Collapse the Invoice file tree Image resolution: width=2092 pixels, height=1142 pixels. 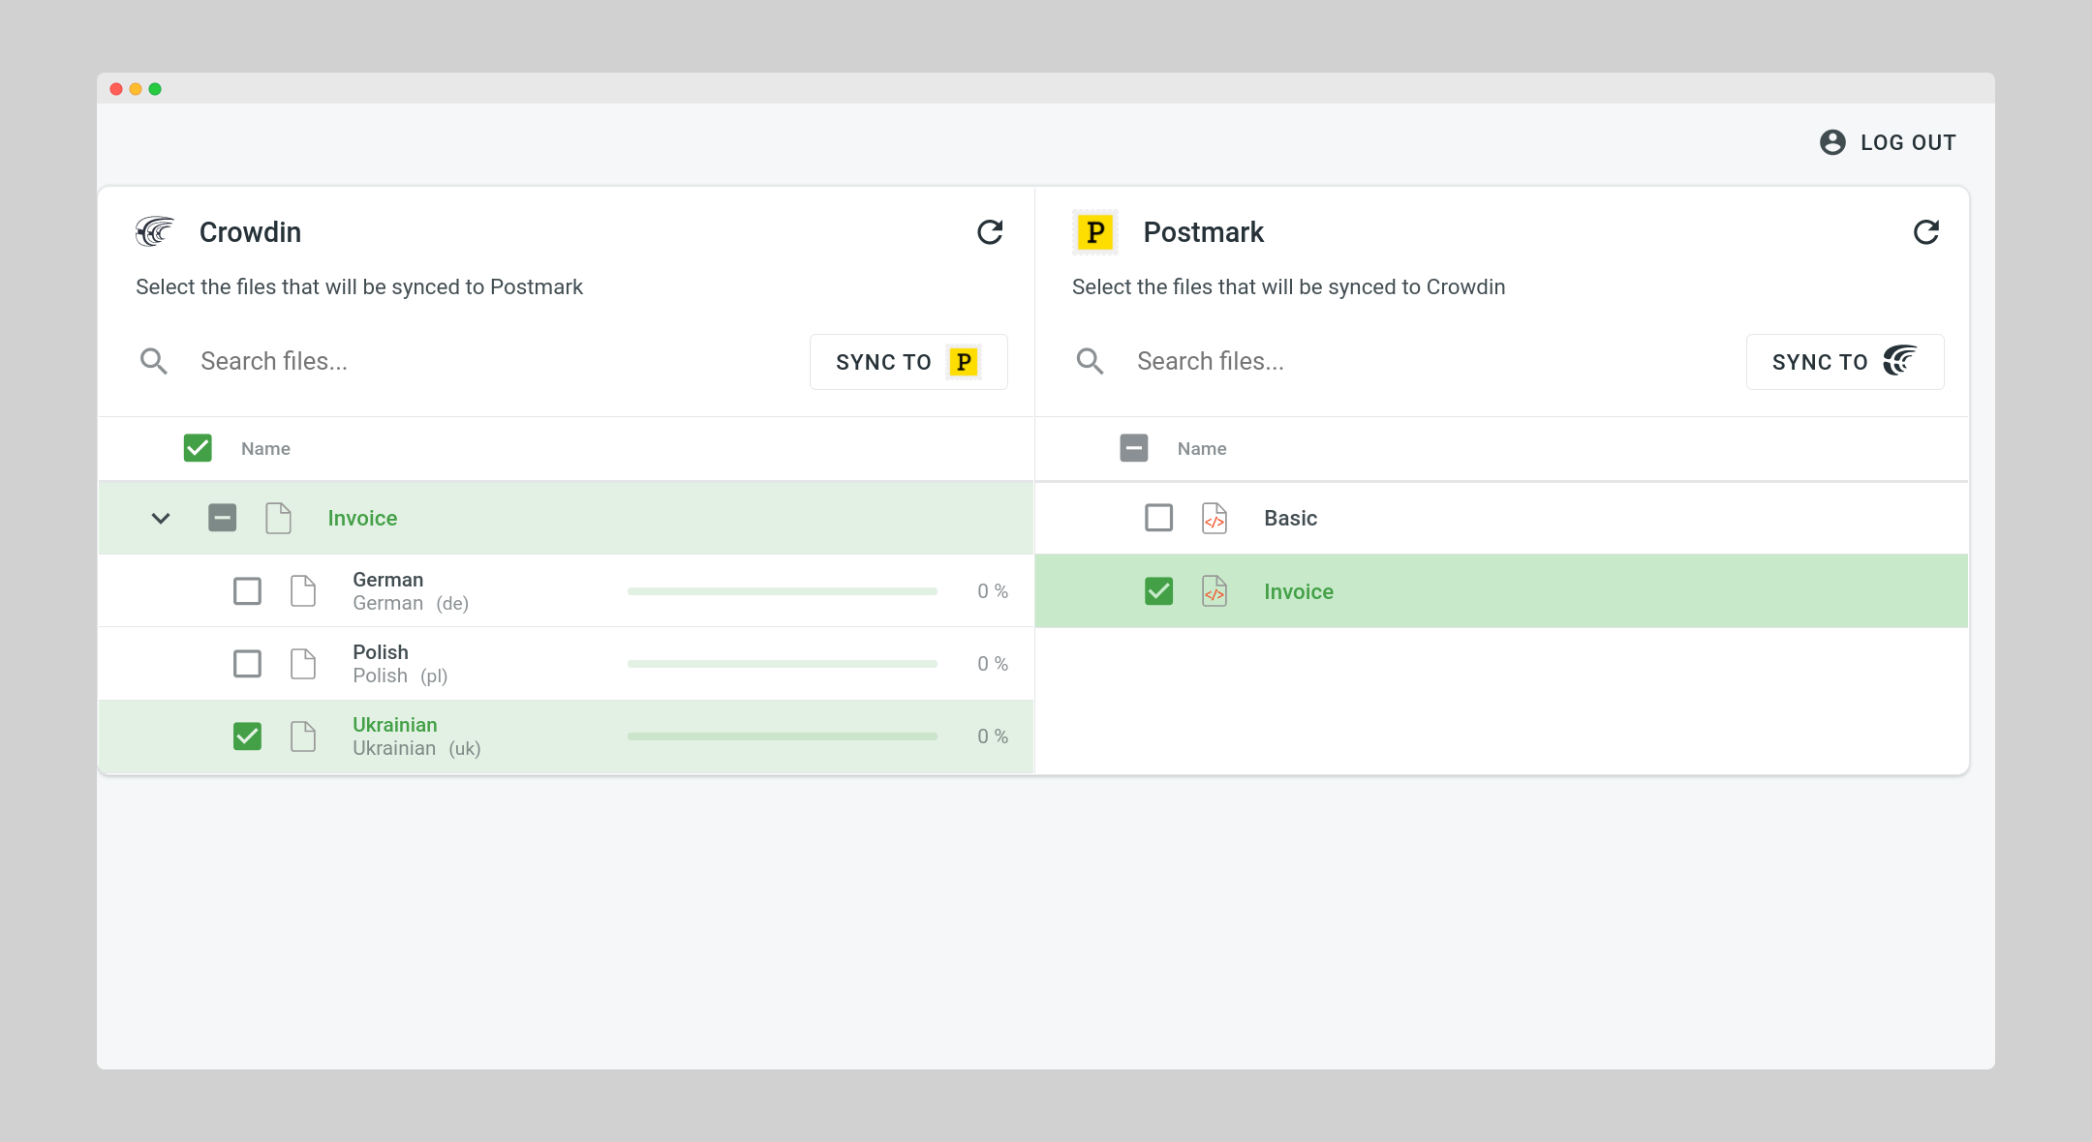coord(161,518)
